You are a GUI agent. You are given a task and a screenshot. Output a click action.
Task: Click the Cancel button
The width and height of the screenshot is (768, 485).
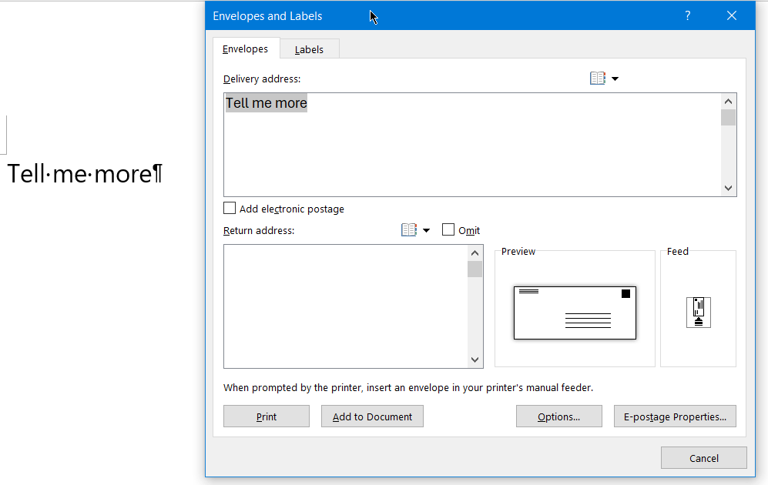tap(704, 458)
